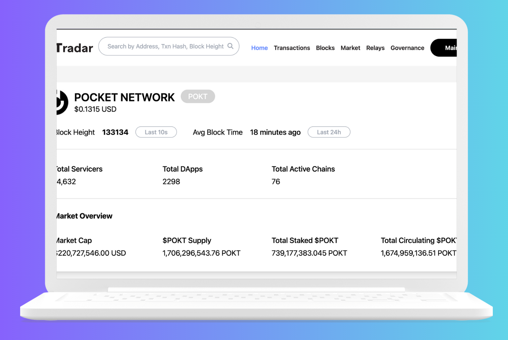Open the Home nav item
The width and height of the screenshot is (508, 340).
tap(259, 48)
